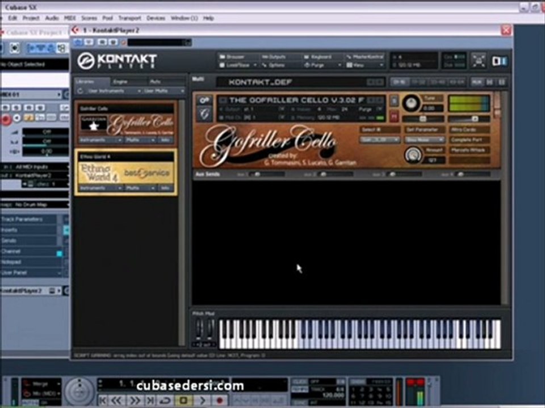Image resolution: width=545 pixels, height=408 pixels.
Task: Open the Audio menu
Action: (x=52, y=18)
